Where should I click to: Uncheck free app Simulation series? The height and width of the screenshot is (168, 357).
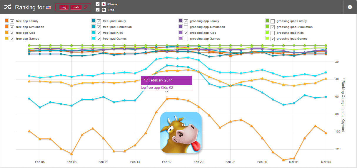[x=12, y=27]
